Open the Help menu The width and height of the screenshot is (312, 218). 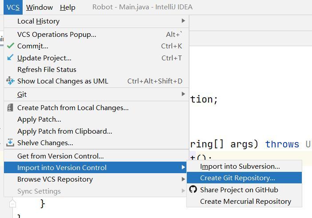click(67, 8)
